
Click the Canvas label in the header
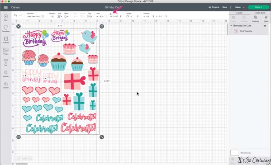15,7
